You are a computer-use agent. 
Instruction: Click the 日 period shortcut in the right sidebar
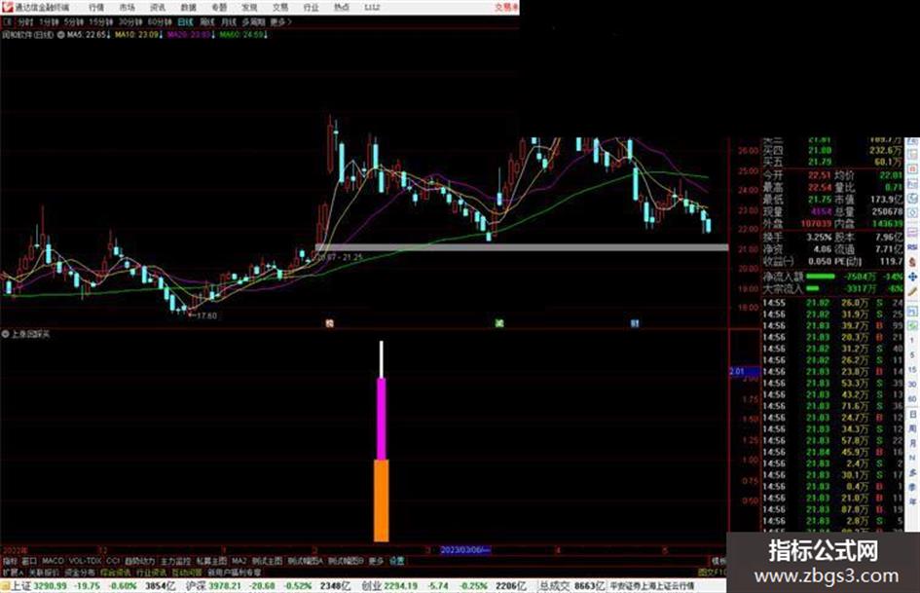click(x=912, y=414)
